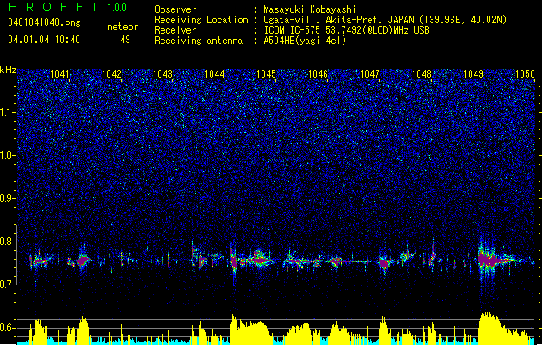The image size is (543, 345).
Task: Click frequency axis label 0.7
Action: tap(8, 285)
